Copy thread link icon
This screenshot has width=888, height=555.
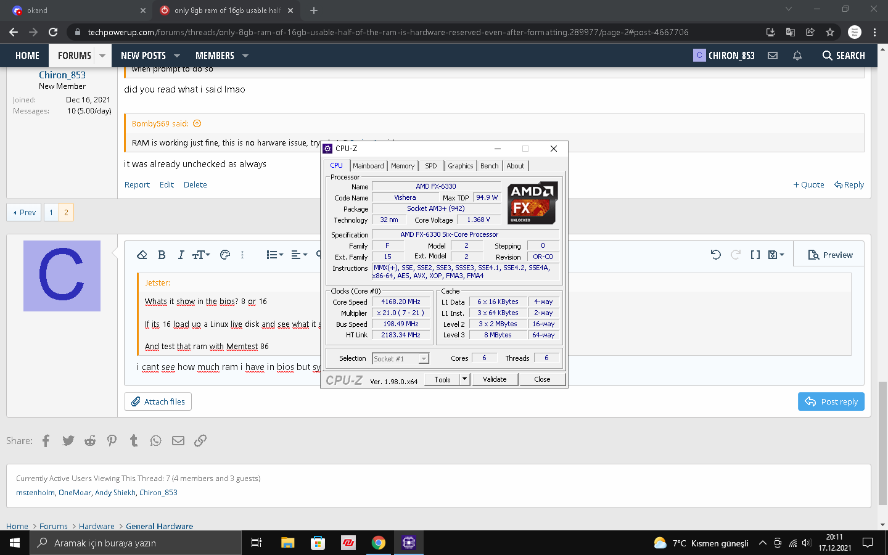pos(200,440)
